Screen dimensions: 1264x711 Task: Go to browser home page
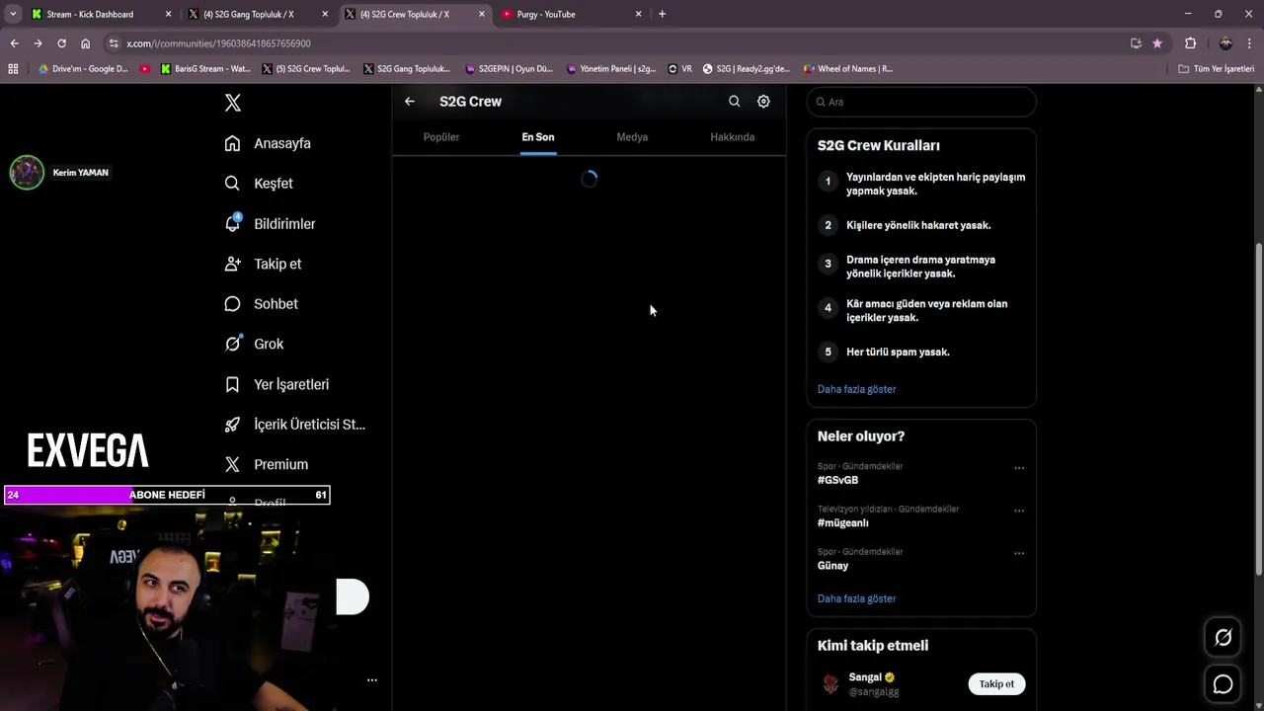click(x=85, y=43)
